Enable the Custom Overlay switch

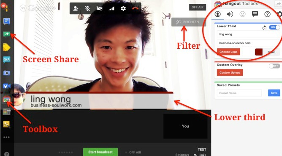(x=274, y=66)
